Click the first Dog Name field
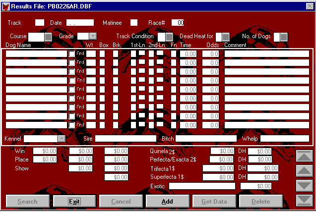The height and width of the screenshot is (212, 316). pos(36,53)
